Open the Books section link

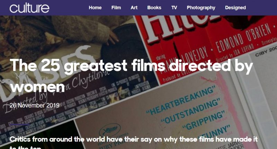(x=154, y=8)
